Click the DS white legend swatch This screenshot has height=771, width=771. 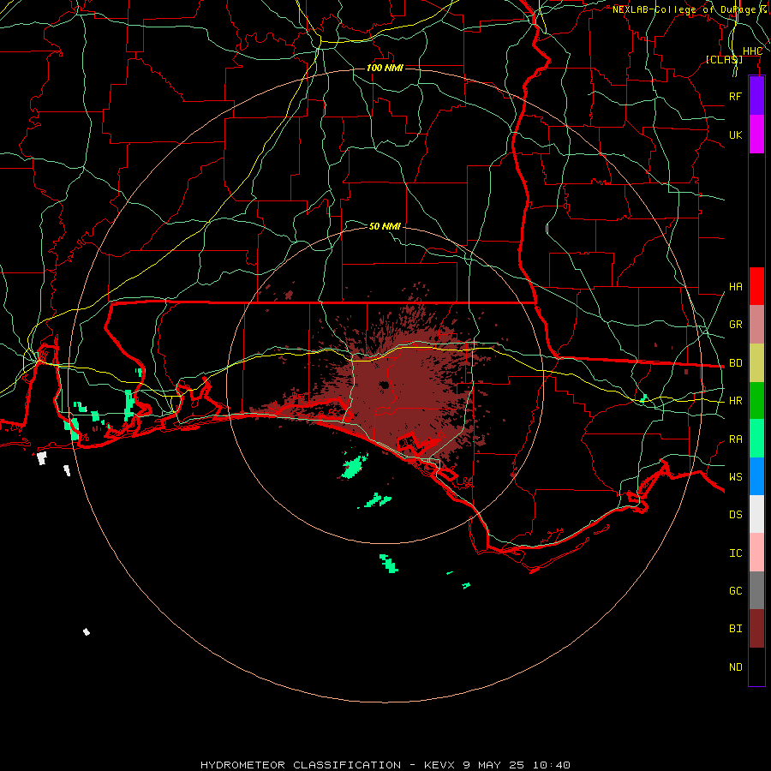click(756, 514)
